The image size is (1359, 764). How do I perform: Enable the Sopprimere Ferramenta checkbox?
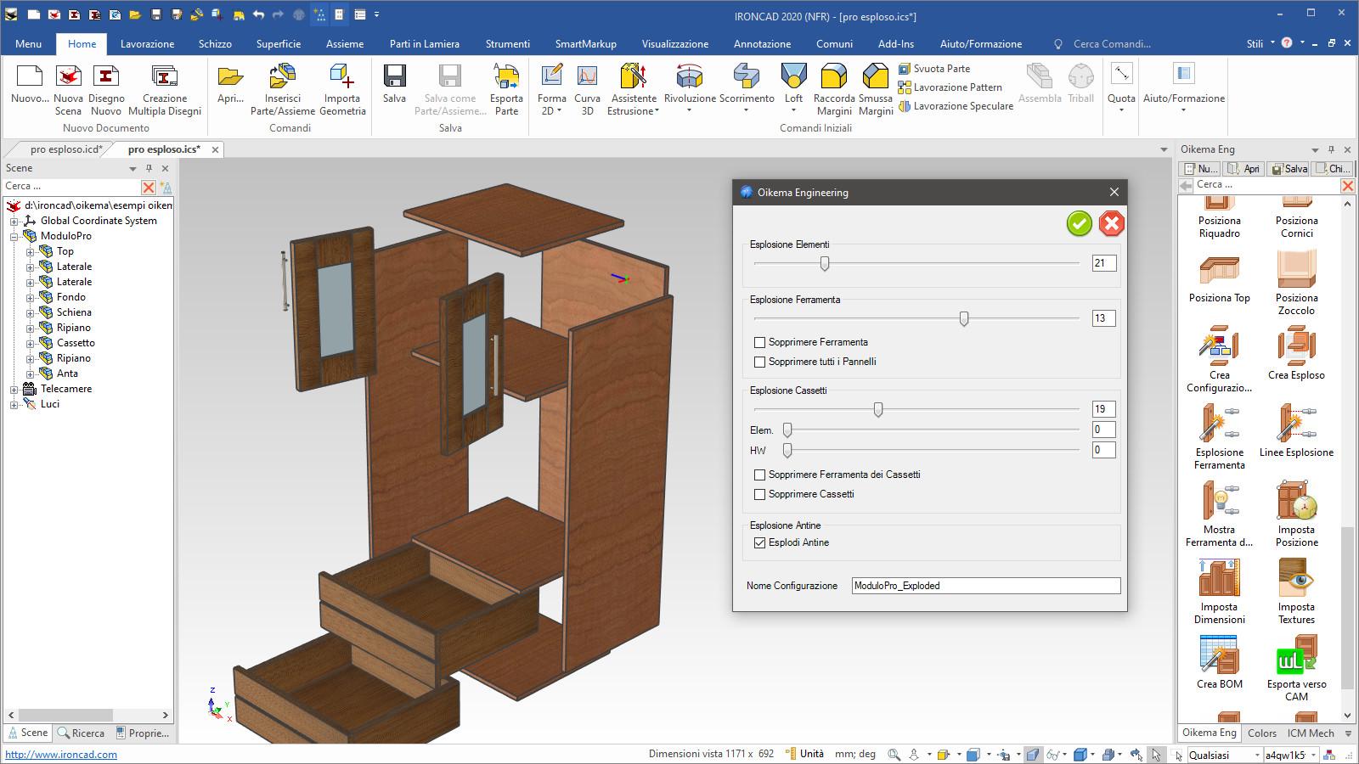pyautogui.click(x=759, y=342)
